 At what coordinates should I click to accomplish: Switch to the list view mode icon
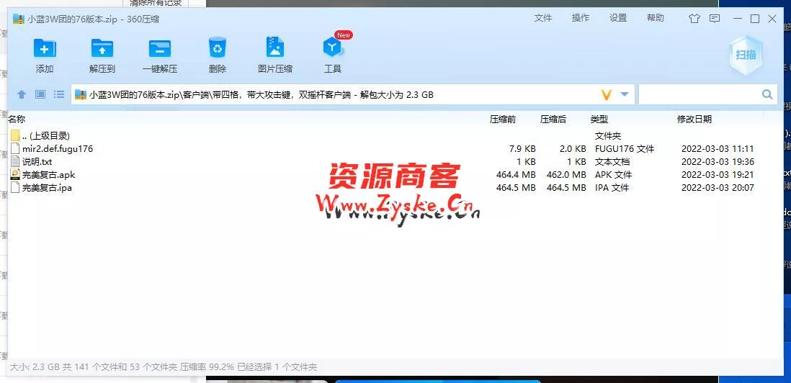[x=59, y=94]
